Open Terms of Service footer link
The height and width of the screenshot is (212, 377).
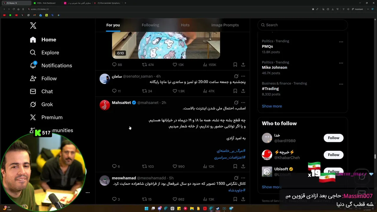pos(272,201)
